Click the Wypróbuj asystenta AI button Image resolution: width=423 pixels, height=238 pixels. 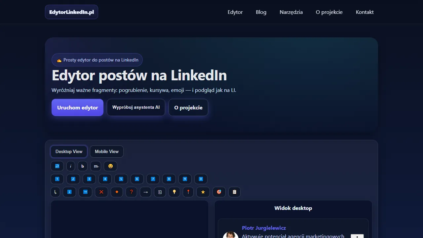[136, 107]
